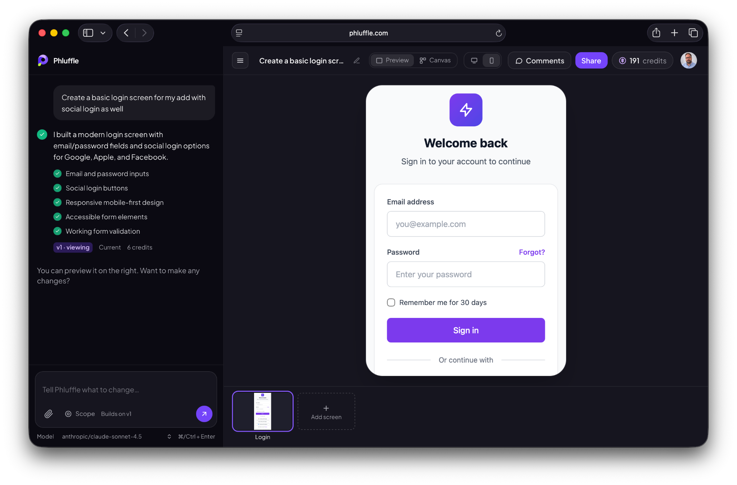Click the Sign in button
This screenshot has height=485, width=737.
tap(466, 330)
